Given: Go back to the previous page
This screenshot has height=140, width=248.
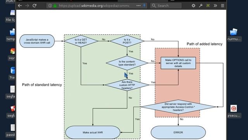Looking at the screenshot, I should coord(20,6).
